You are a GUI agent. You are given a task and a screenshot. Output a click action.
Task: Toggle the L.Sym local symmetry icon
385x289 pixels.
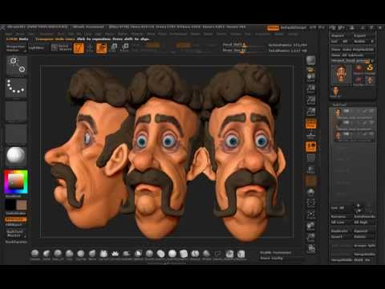310,158
